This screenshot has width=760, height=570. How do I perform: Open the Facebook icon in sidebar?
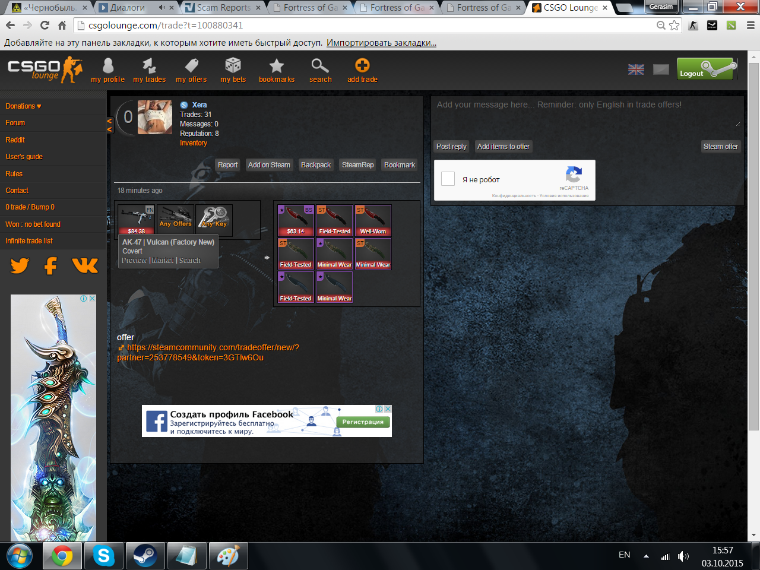click(x=51, y=265)
